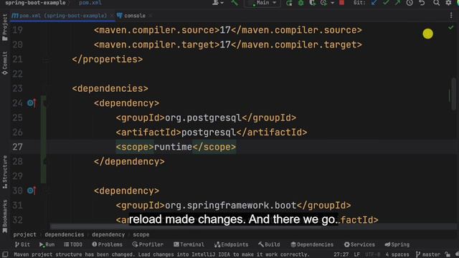Select dependencies in XML breadcrumb
459x258 pixels.
click(x=65, y=234)
